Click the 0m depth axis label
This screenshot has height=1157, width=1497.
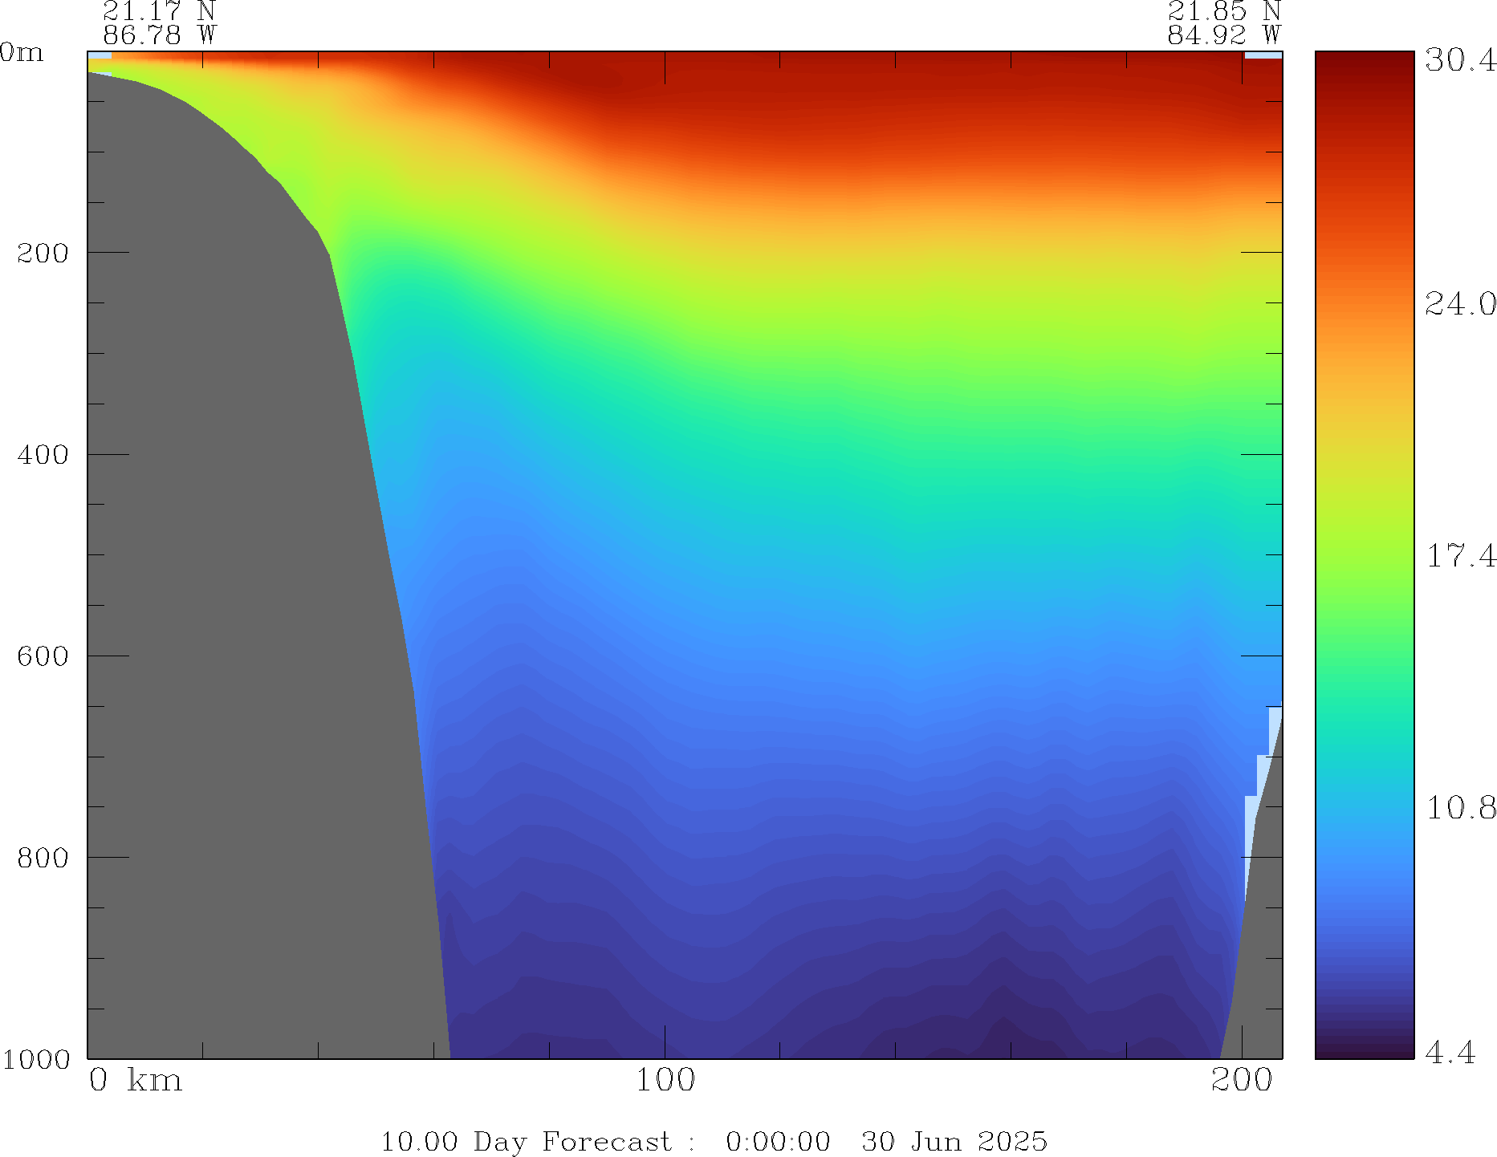[22, 53]
